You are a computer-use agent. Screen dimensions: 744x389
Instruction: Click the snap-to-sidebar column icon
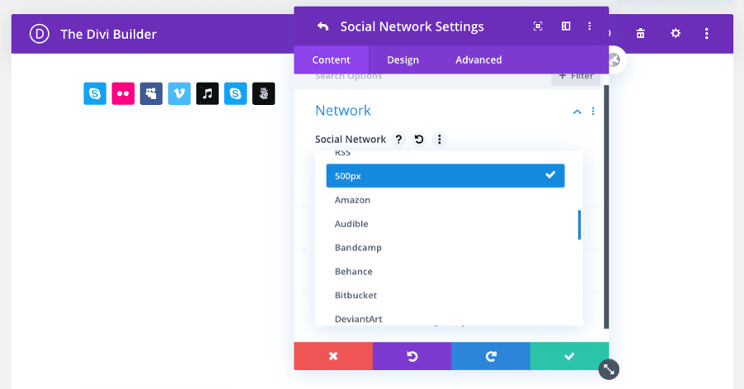[x=565, y=26]
